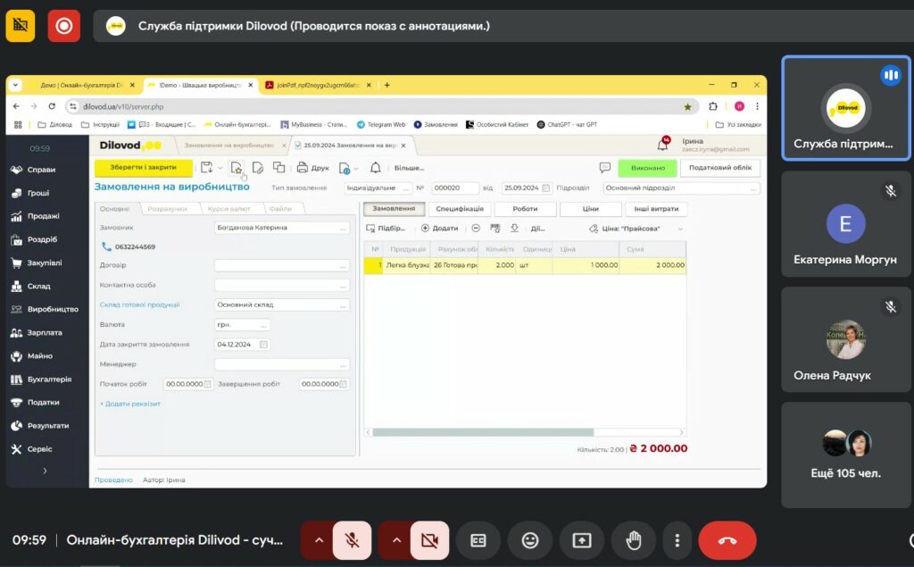Screen dimensions: 914x567
Task: Toggle closed captions in Meet
Action: (x=478, y=541)
